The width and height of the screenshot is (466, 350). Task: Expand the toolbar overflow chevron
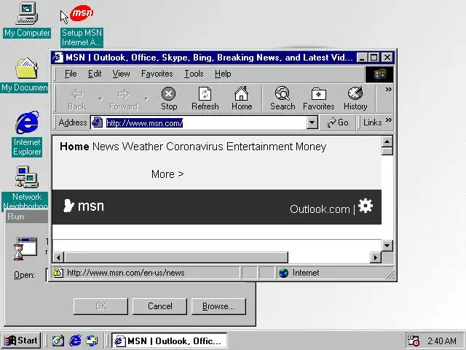coord(388,89)
